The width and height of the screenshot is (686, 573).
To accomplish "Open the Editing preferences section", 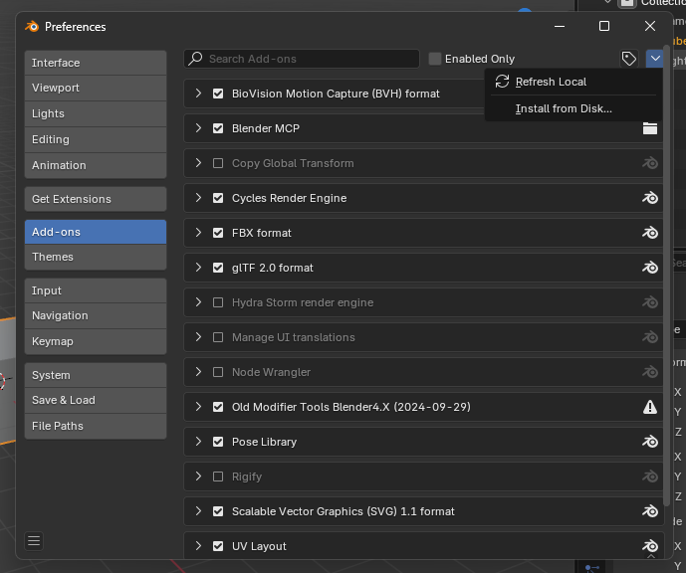I will pyautogui.click(x=96, y=139).
